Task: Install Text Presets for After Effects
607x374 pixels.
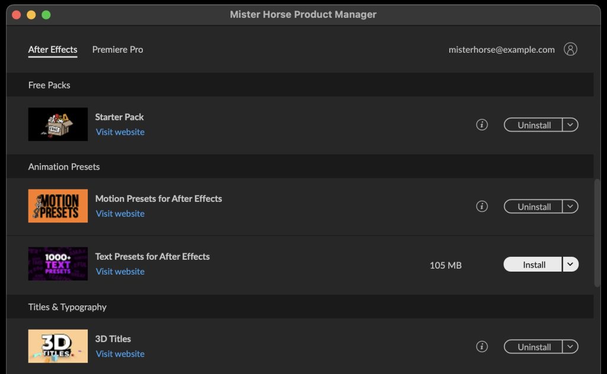Action: [533, 265]
